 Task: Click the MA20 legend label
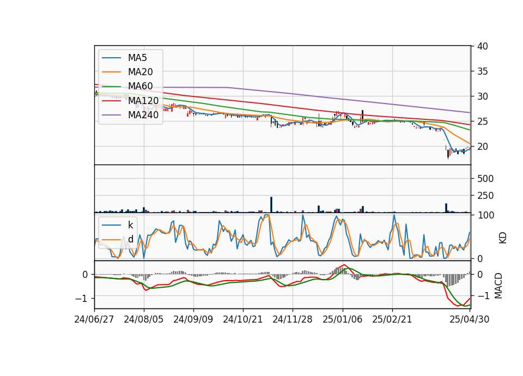point(140,72)
